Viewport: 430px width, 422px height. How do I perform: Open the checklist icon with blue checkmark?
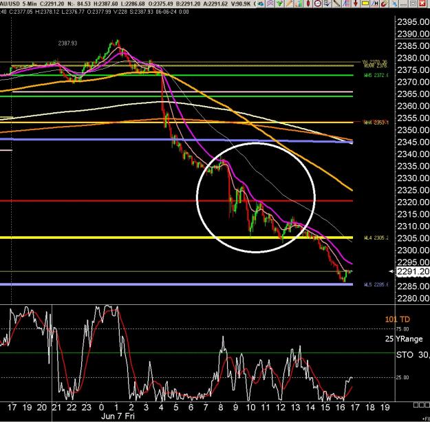coord(327,3)
